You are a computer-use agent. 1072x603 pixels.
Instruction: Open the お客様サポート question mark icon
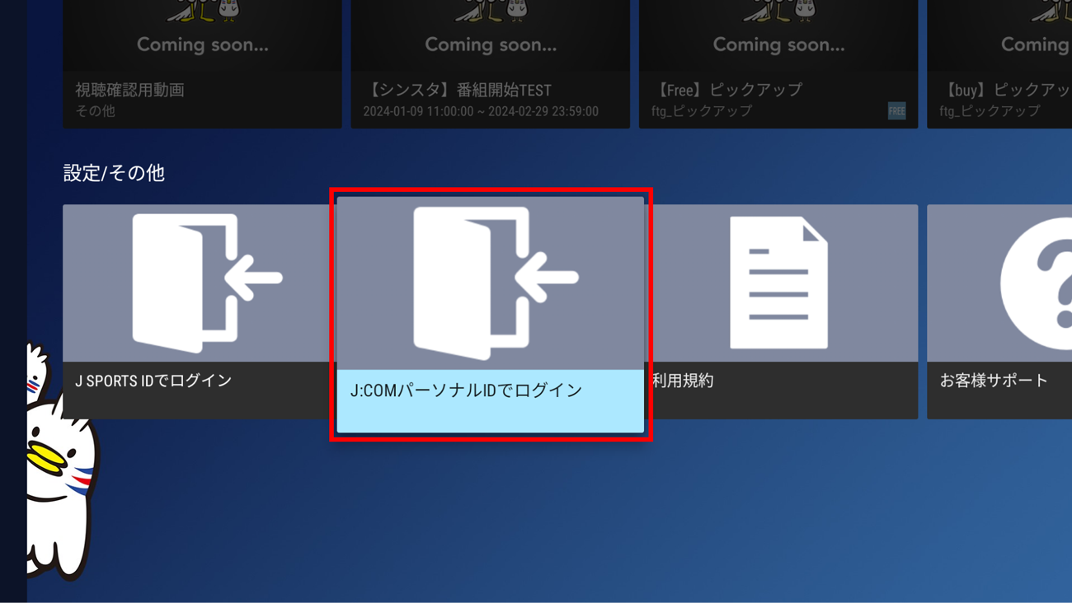click(1037, 283)
